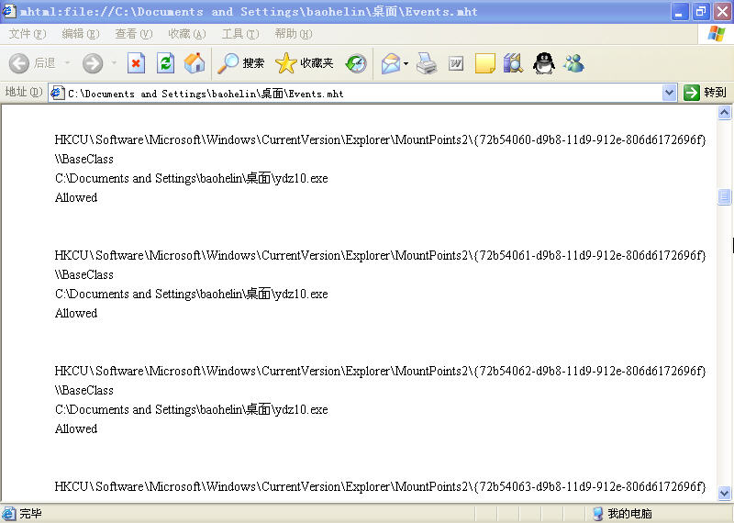734x523 pixels.
Task: Click the IE icon in the status bar
Action: [x=8, y=514]
